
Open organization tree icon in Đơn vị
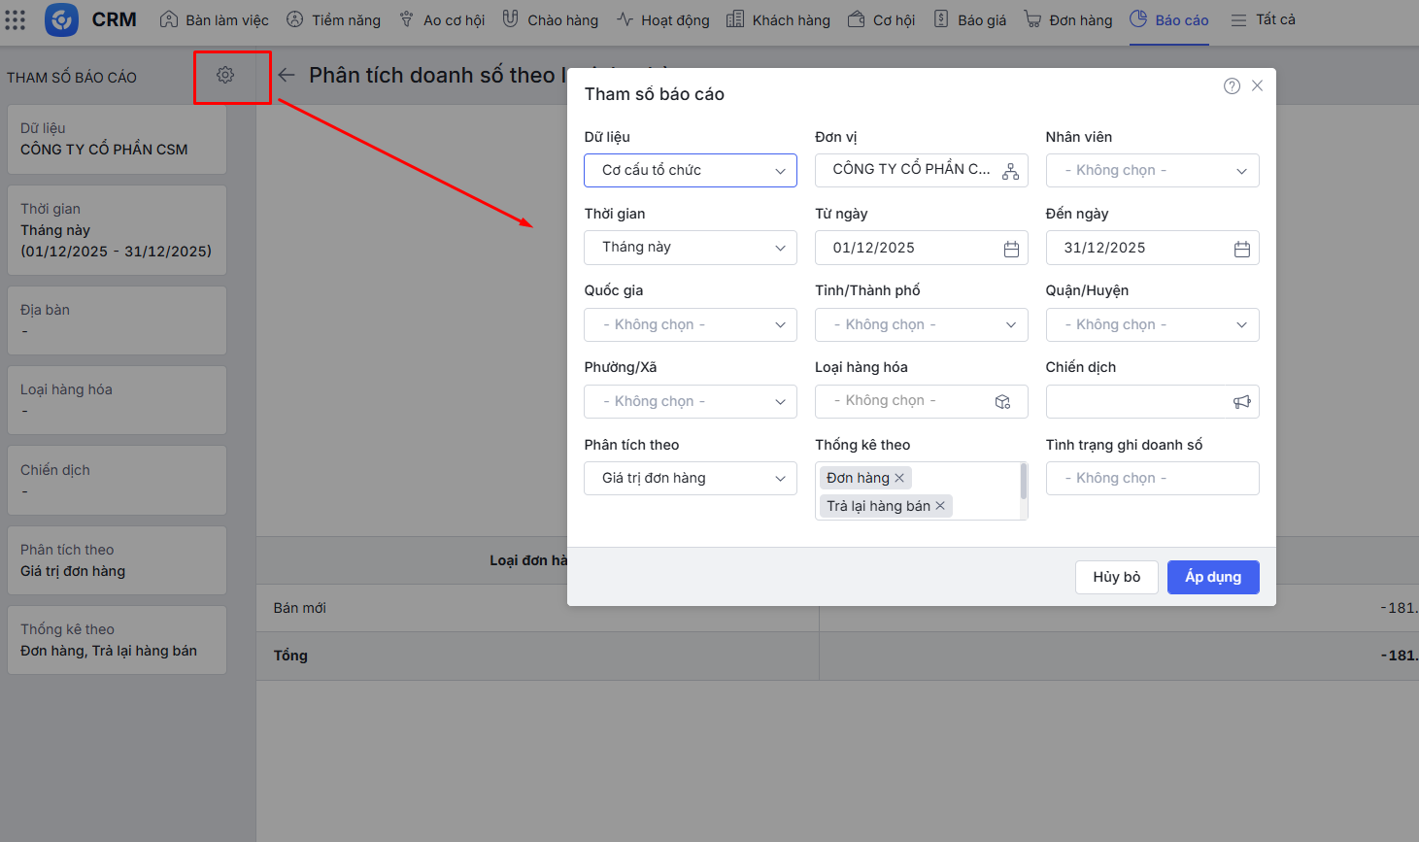coord(1011,171)
